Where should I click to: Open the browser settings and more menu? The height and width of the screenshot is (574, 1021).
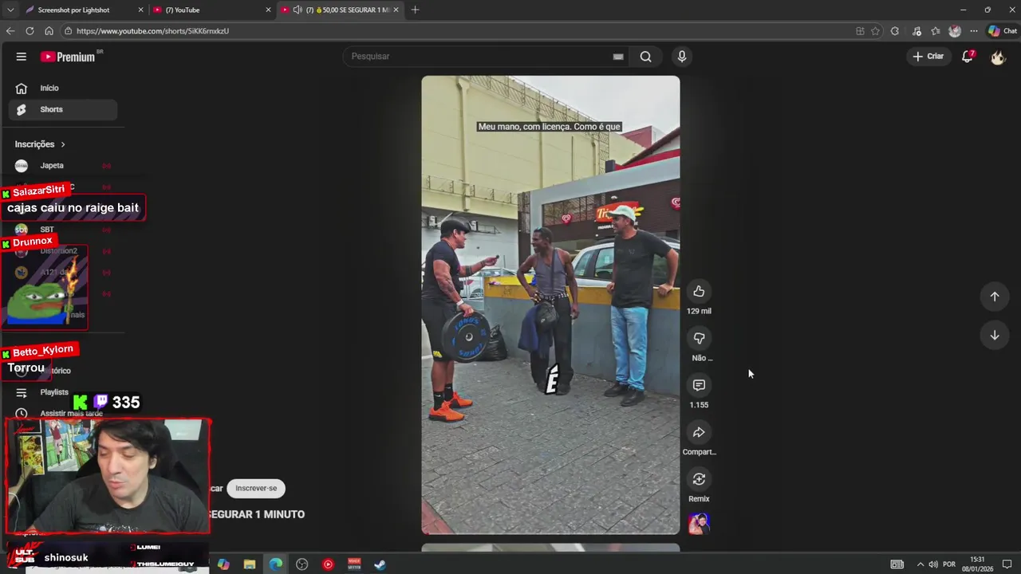(973, 31)
